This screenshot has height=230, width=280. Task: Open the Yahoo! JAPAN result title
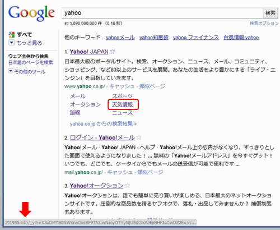coord(89,52)
